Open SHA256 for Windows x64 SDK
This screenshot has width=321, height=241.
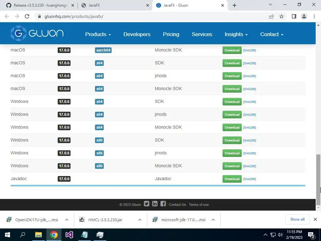tap(249, 102)
